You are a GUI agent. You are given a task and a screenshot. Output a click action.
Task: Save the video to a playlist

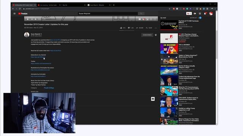pos(149,28)
